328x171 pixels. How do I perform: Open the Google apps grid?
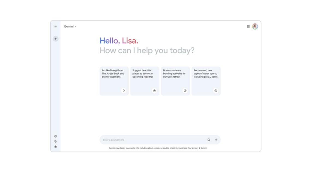[248, 26]
